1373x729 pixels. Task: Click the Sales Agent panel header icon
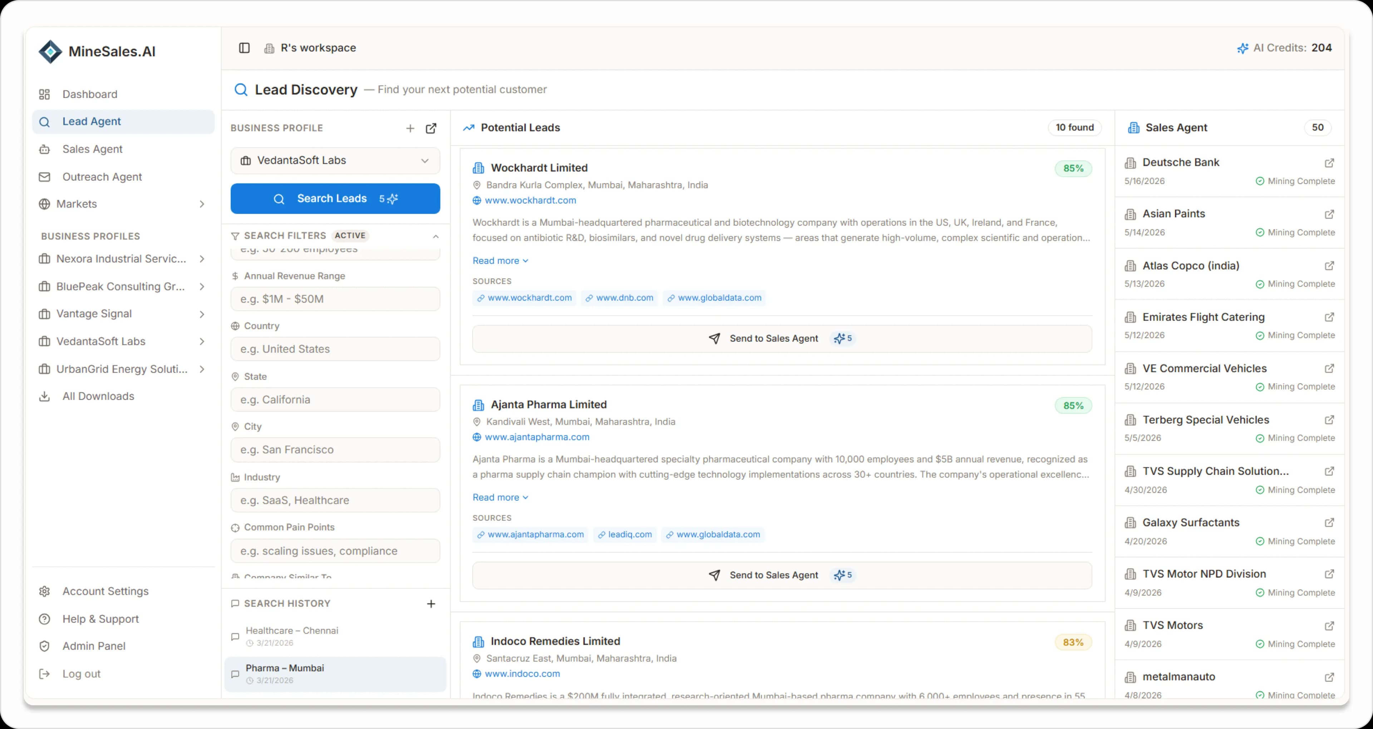click(x=1134, y=128)
